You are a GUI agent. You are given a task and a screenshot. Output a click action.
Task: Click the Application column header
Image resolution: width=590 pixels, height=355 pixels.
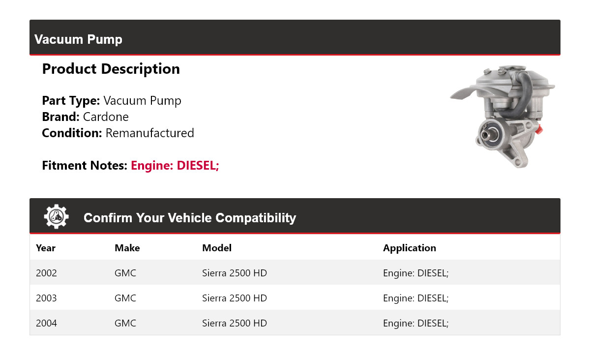point(409,248)
